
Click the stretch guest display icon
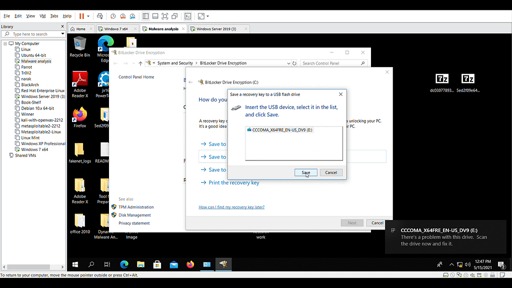click(x=201, y=16)
